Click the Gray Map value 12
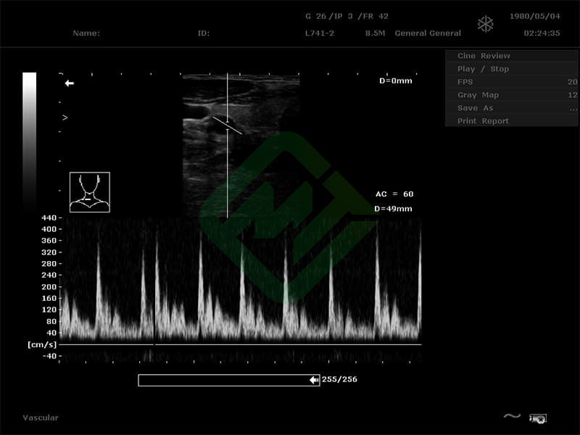The width and height of the screenshot is (580, 435). coord(573,95)
